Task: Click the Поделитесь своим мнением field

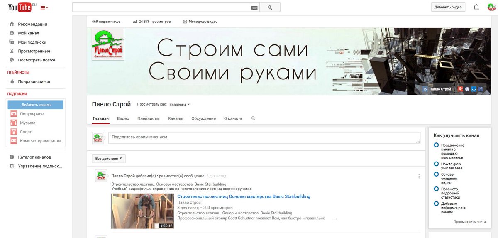Action: point(264,138)
